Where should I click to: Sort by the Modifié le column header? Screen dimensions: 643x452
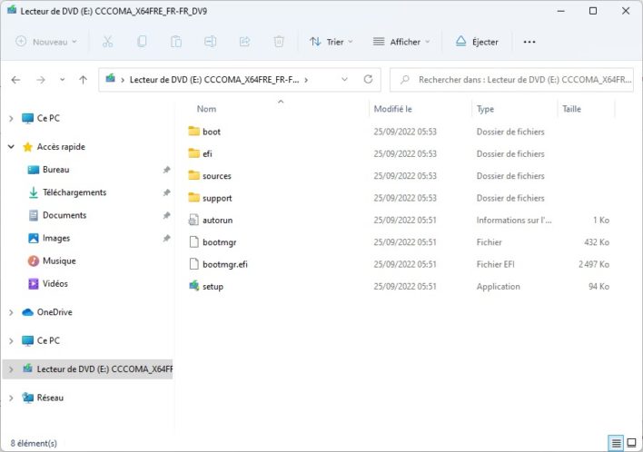pos(393,109)
